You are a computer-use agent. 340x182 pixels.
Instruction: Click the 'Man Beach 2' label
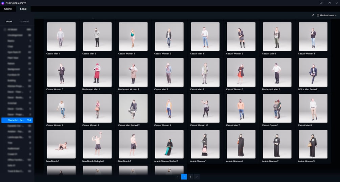(125, 161)
